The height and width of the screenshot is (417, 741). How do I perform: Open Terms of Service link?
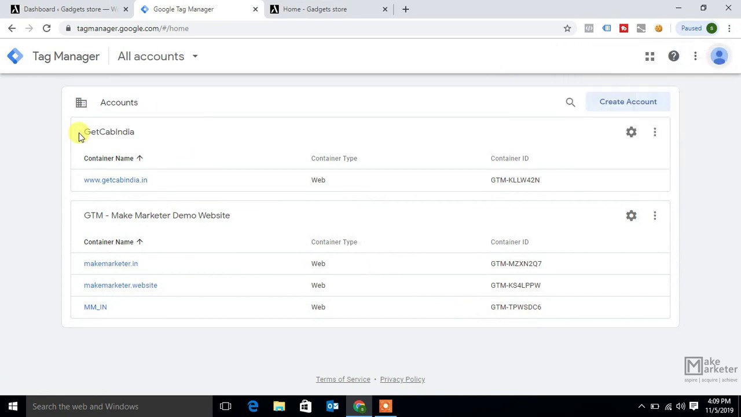click(x=343, y=379)
